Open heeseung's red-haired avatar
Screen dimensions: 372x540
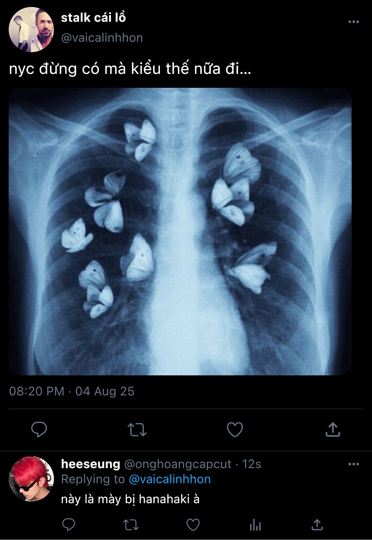(31, 479)
